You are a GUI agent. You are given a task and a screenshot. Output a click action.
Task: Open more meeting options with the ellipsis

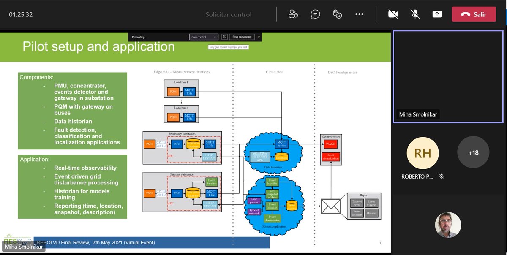tap(359, 14)
